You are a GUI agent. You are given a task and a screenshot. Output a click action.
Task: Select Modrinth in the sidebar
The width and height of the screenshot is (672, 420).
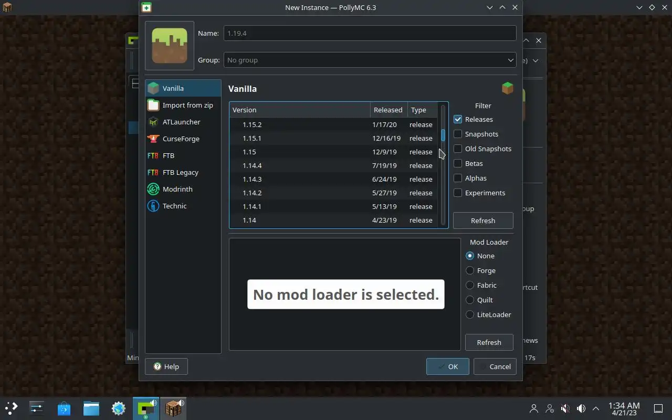183,189
